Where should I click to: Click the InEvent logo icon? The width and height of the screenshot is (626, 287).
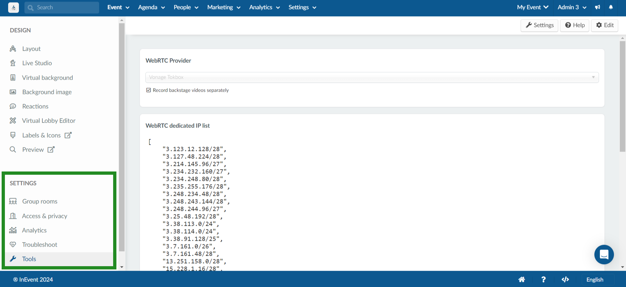tap(13, 7)
